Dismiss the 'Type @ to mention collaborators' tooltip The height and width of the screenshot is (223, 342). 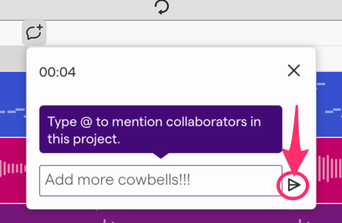(161, 129)
